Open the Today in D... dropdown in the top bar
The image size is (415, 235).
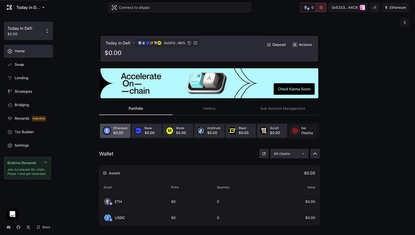coord(30,8)
